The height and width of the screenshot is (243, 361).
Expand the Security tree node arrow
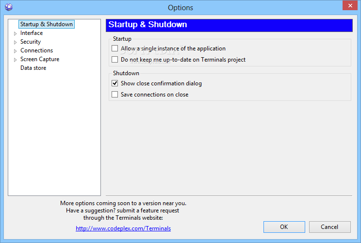pyautogui.click(x=15, y=42)
